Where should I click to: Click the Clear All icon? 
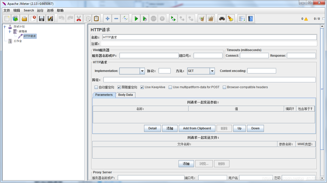point(211,19)
